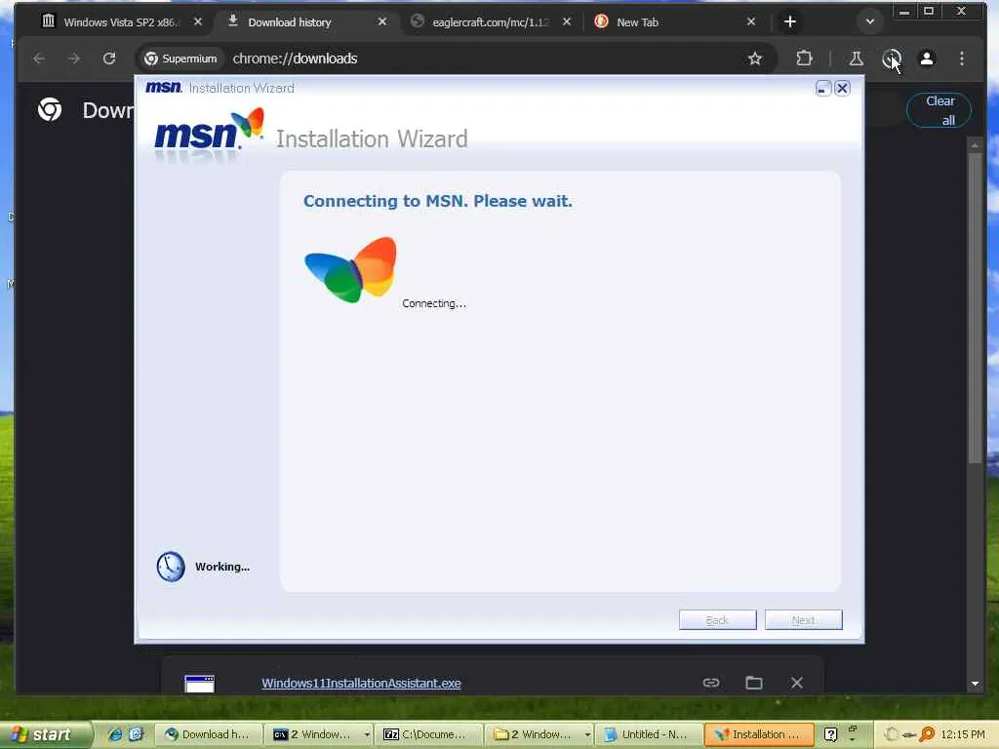Open the eaglercraft.com tab
The width and height of the screenshot is (999, 749).
click(491, 21)
